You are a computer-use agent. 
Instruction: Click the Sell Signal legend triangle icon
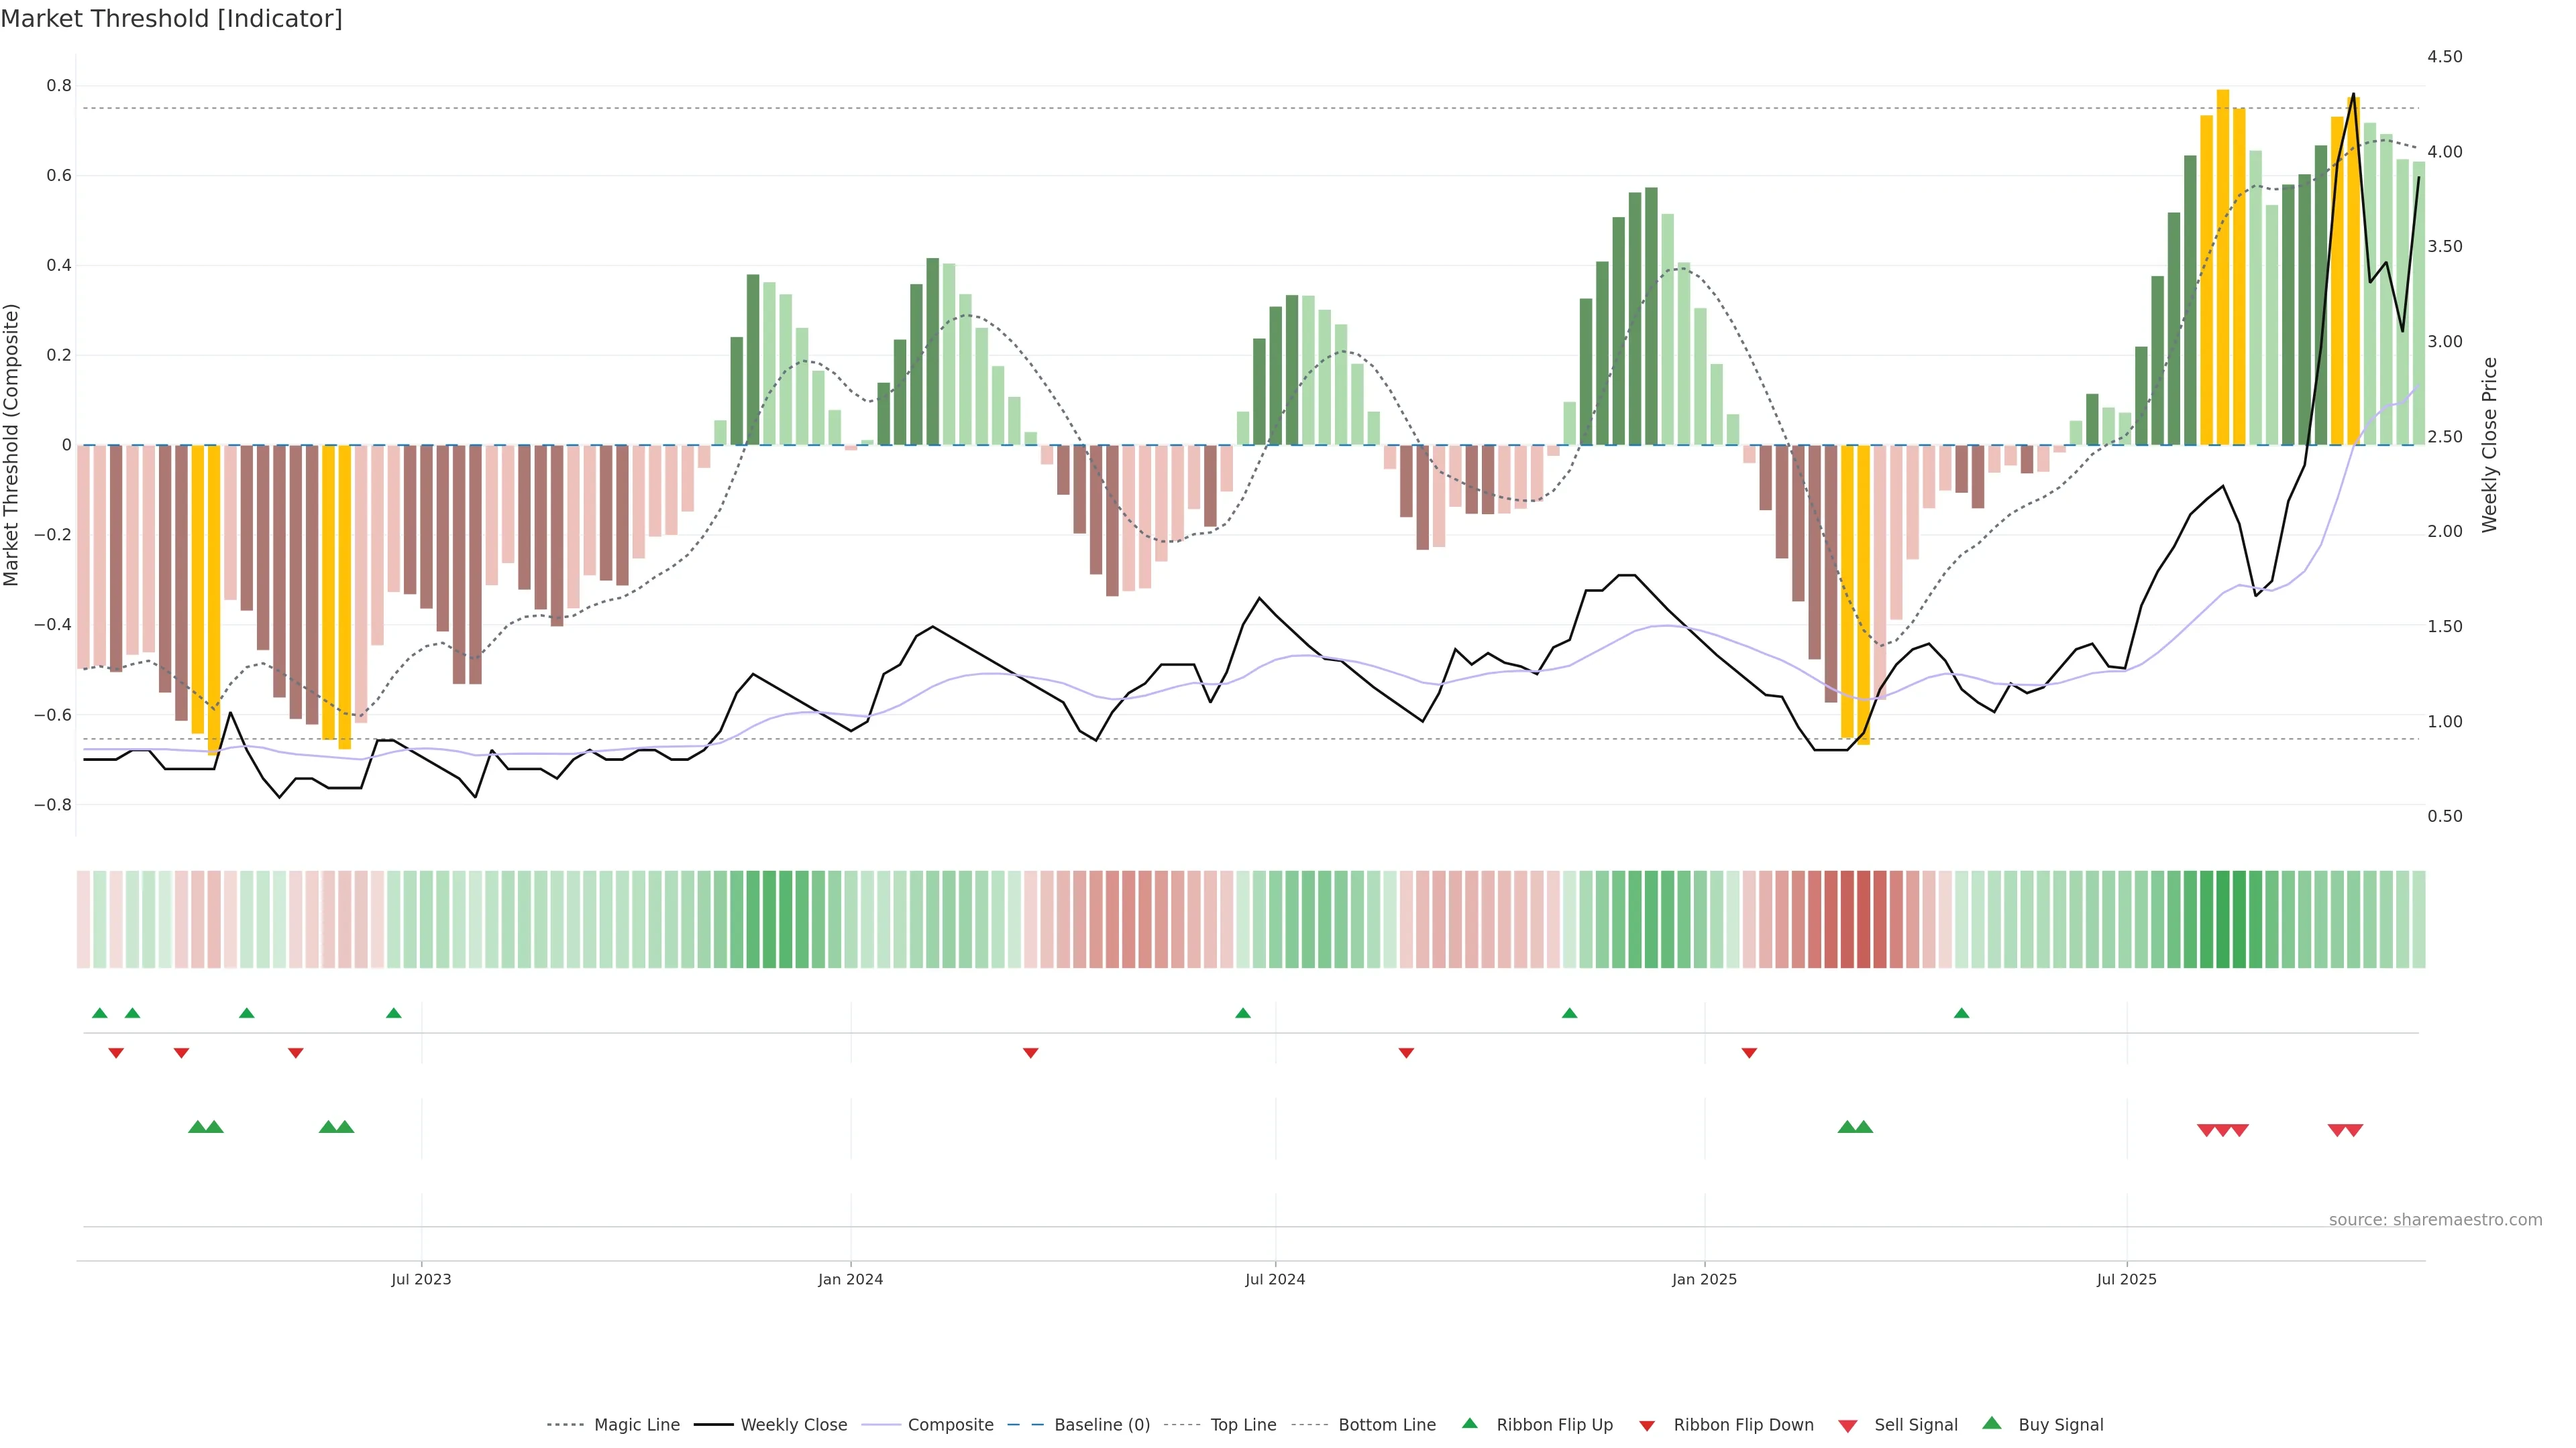(1848, 1426)
